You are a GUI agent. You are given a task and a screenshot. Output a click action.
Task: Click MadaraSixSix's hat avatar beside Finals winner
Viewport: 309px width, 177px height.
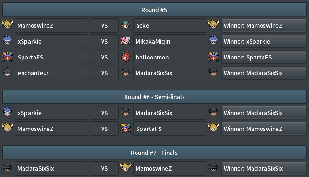click(213, 167)
